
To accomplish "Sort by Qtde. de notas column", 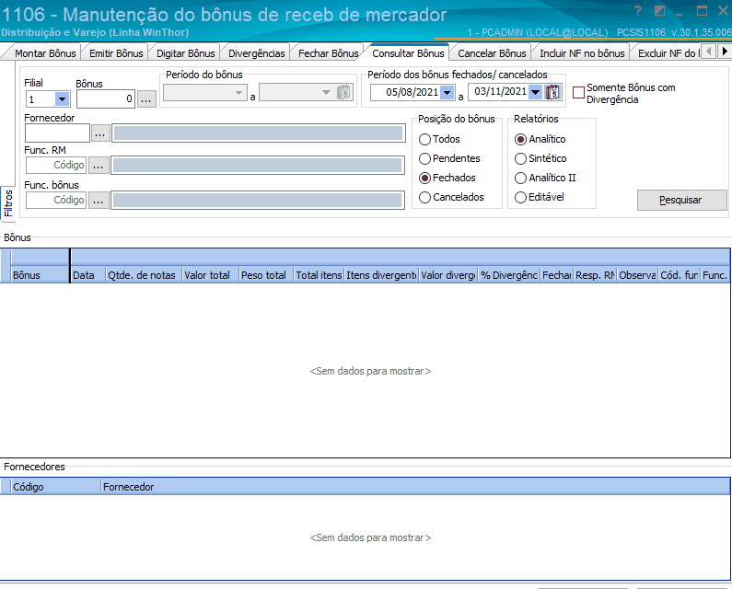I will [x=144, y=275].
